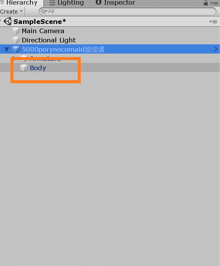Click the blue prefab icon of 5000porynecomaid
The image size is (220, 266).
[x=16, y=49]
